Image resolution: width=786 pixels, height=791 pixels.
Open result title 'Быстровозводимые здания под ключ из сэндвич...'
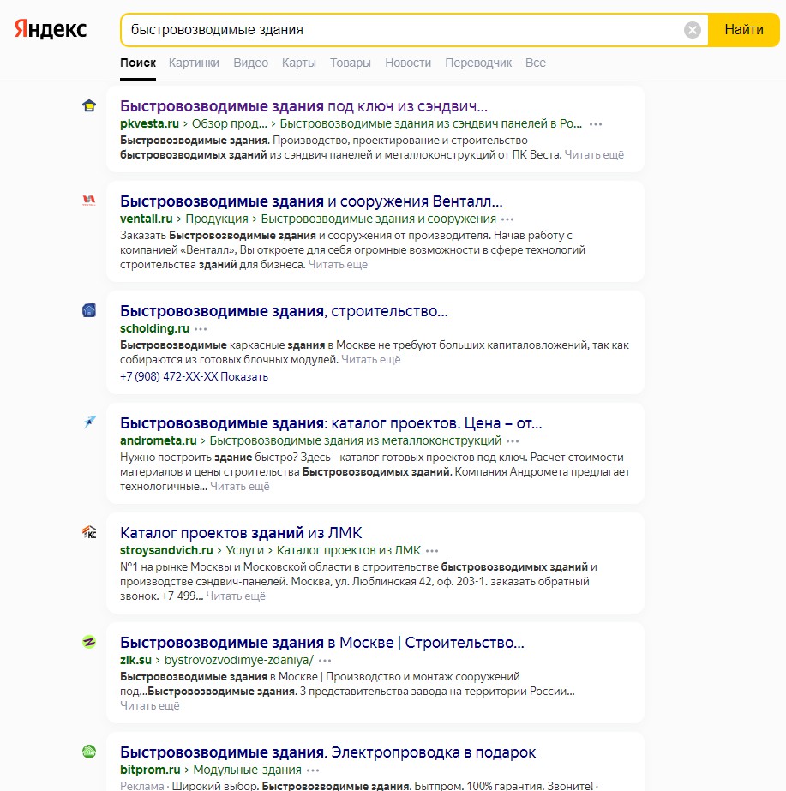pos(303,106)
